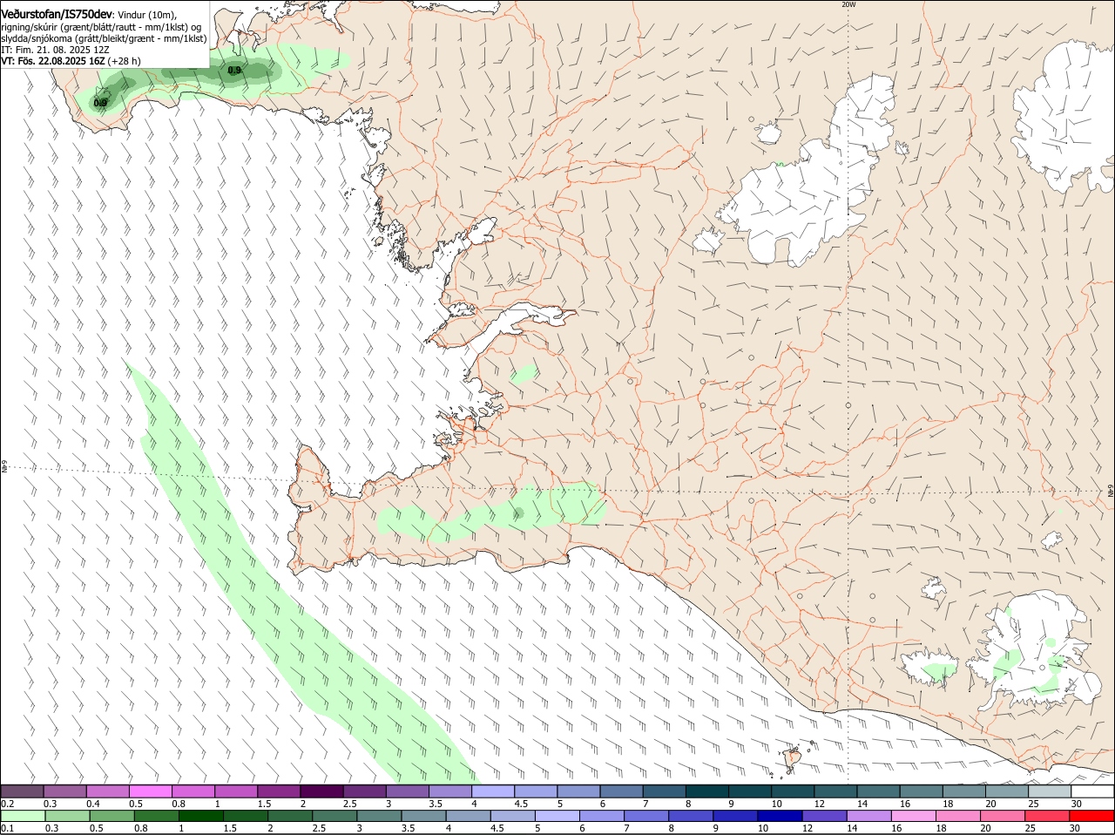The image size is (1115, 835).
Task: Select the darkest purple 2 swatch in upper legend row
Action: (321, 791)
